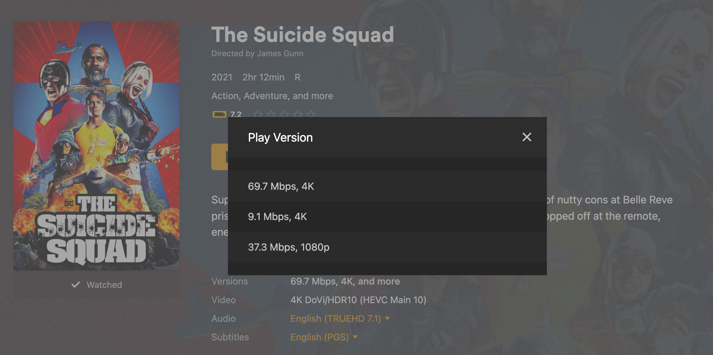Screen dimensions: 713x355
Task: Click the orange Play button behind the dialog
Action: click(x=220, y=157)
